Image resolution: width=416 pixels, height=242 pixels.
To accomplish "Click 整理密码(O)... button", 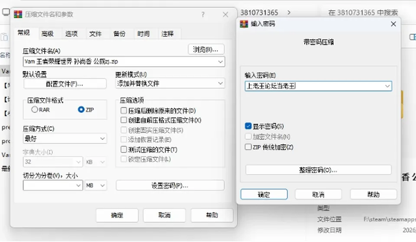I will (318, 170).
